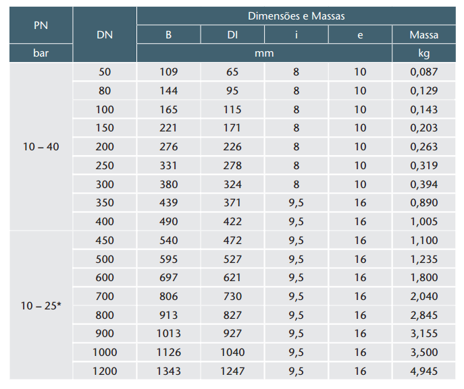
Task: Click the mass value 4,945
Action: coord(423,371)
